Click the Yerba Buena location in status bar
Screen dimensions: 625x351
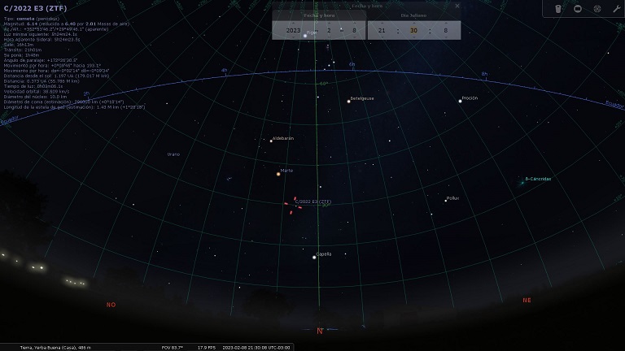[x=55, y=347]
